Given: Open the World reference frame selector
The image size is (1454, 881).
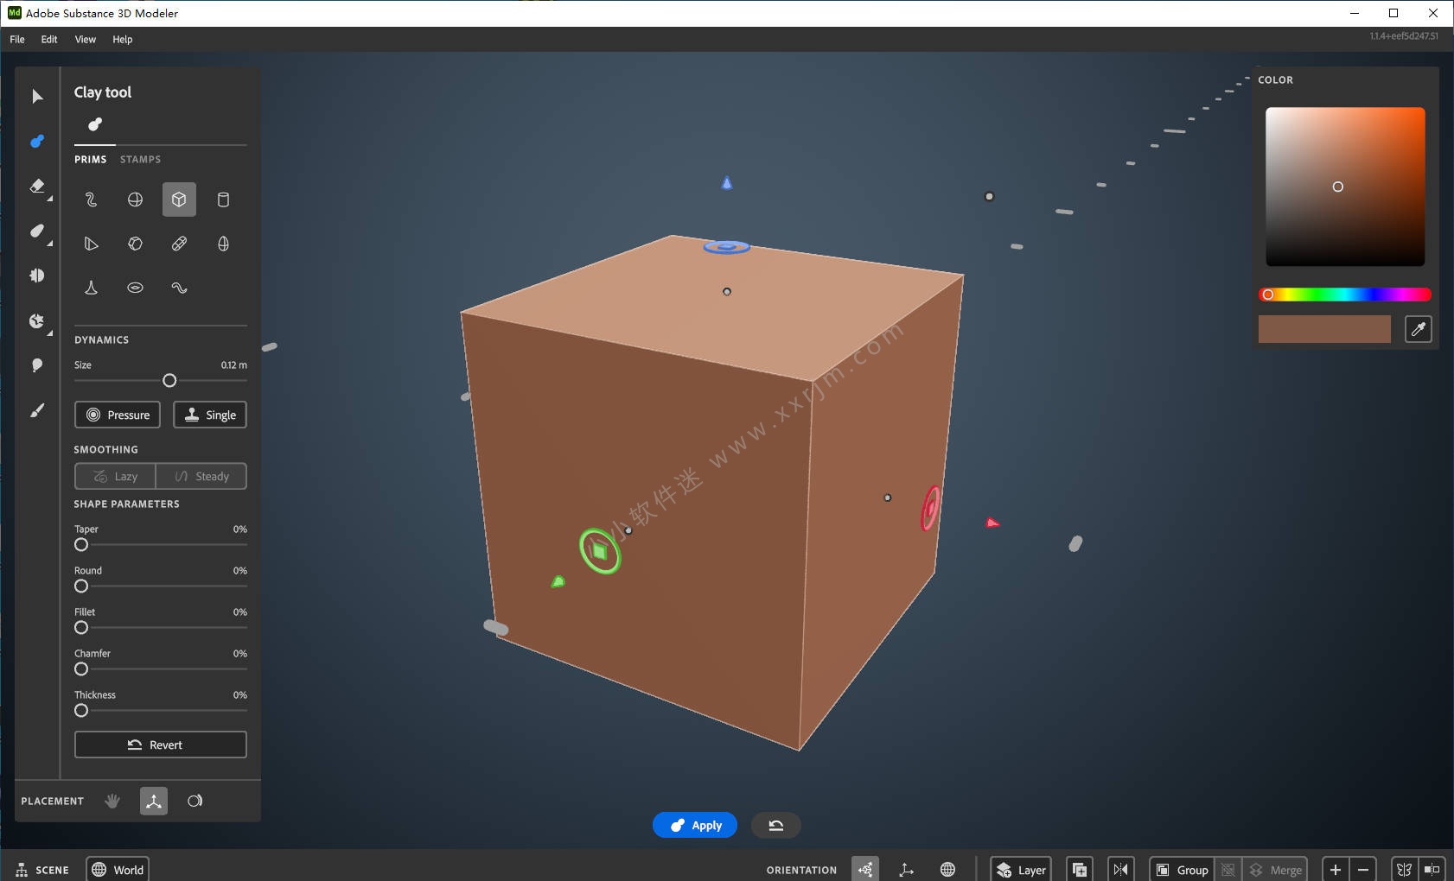Looking at the screenshot, I should (x=118, y=869).
